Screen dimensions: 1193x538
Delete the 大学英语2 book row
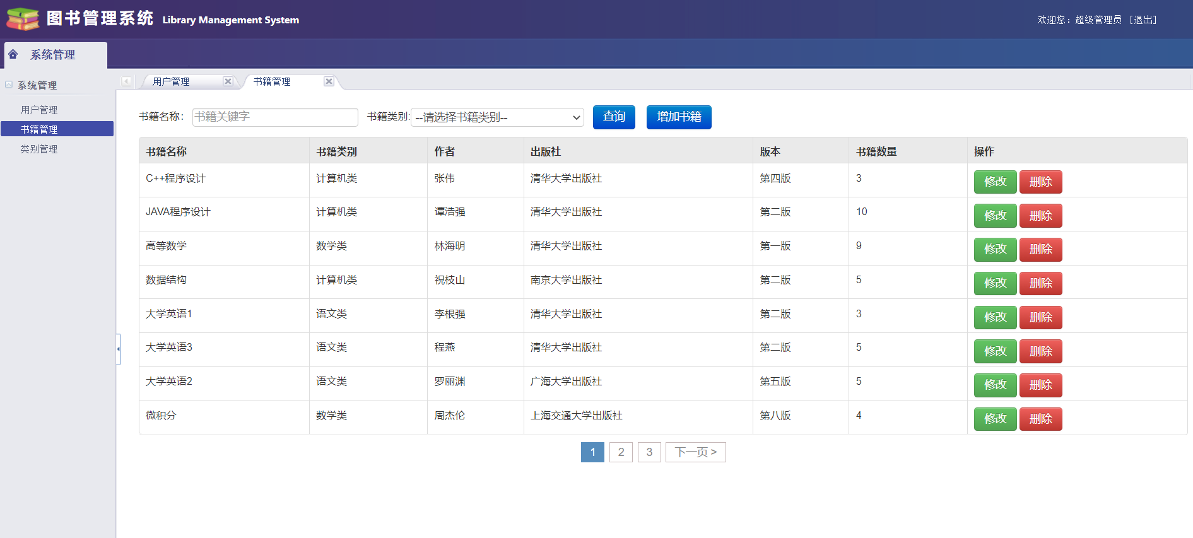click(1041, 385)
